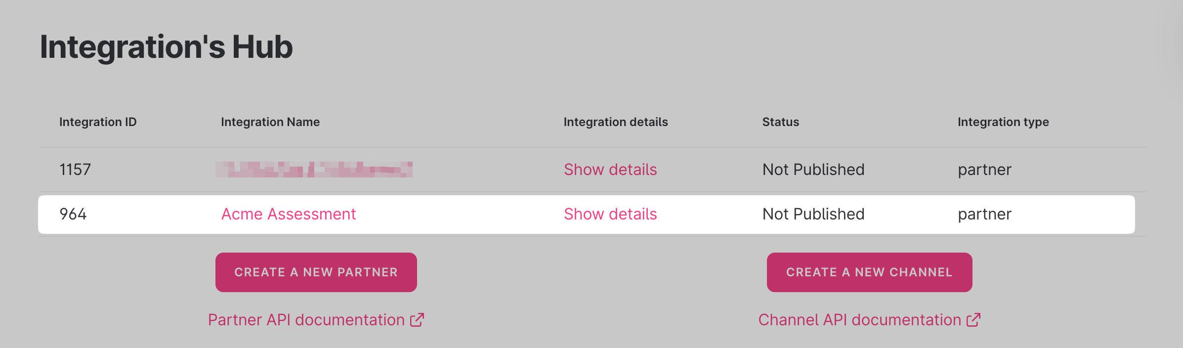Click the Not Published status of Acme Assessment
The image size is (1183, 348).
click(813, 214)
